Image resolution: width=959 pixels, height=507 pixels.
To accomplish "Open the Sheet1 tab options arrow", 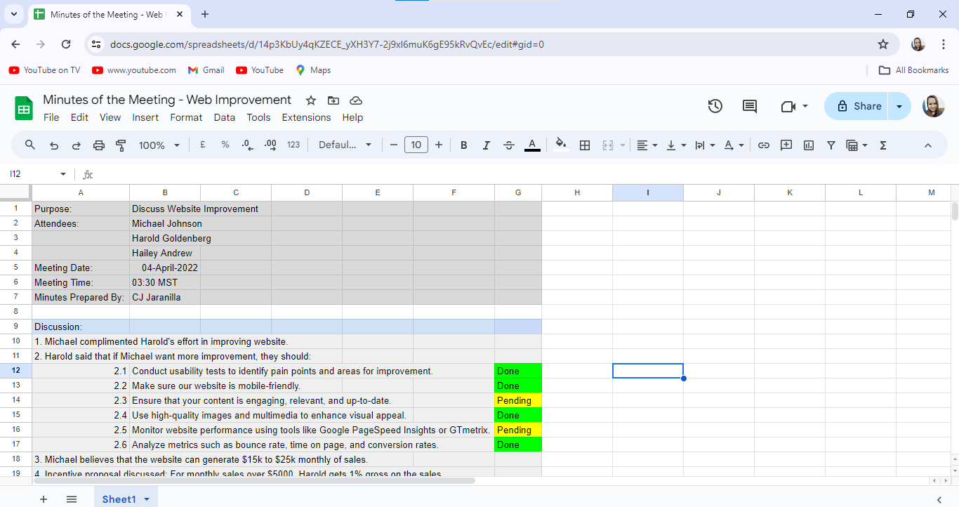I will point(147,499).
